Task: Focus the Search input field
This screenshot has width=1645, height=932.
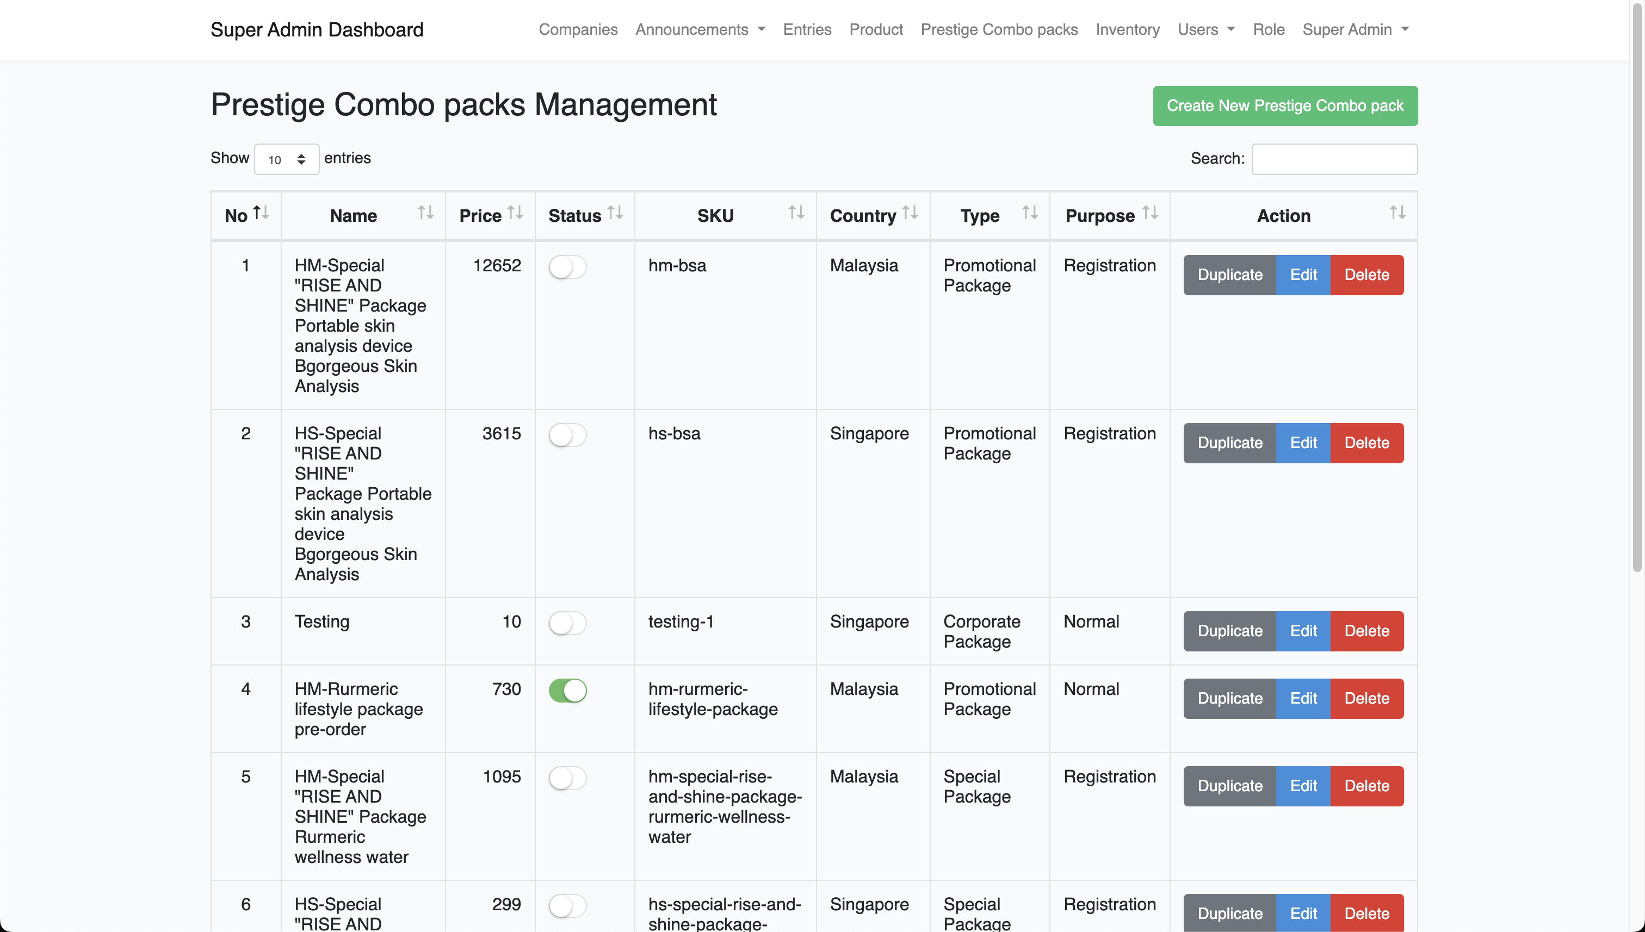Action: (x=1334, y=159)
